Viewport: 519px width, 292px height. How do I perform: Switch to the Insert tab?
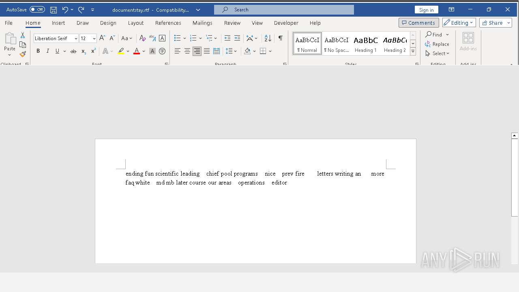pyautogui.click(x=58, y=23)
